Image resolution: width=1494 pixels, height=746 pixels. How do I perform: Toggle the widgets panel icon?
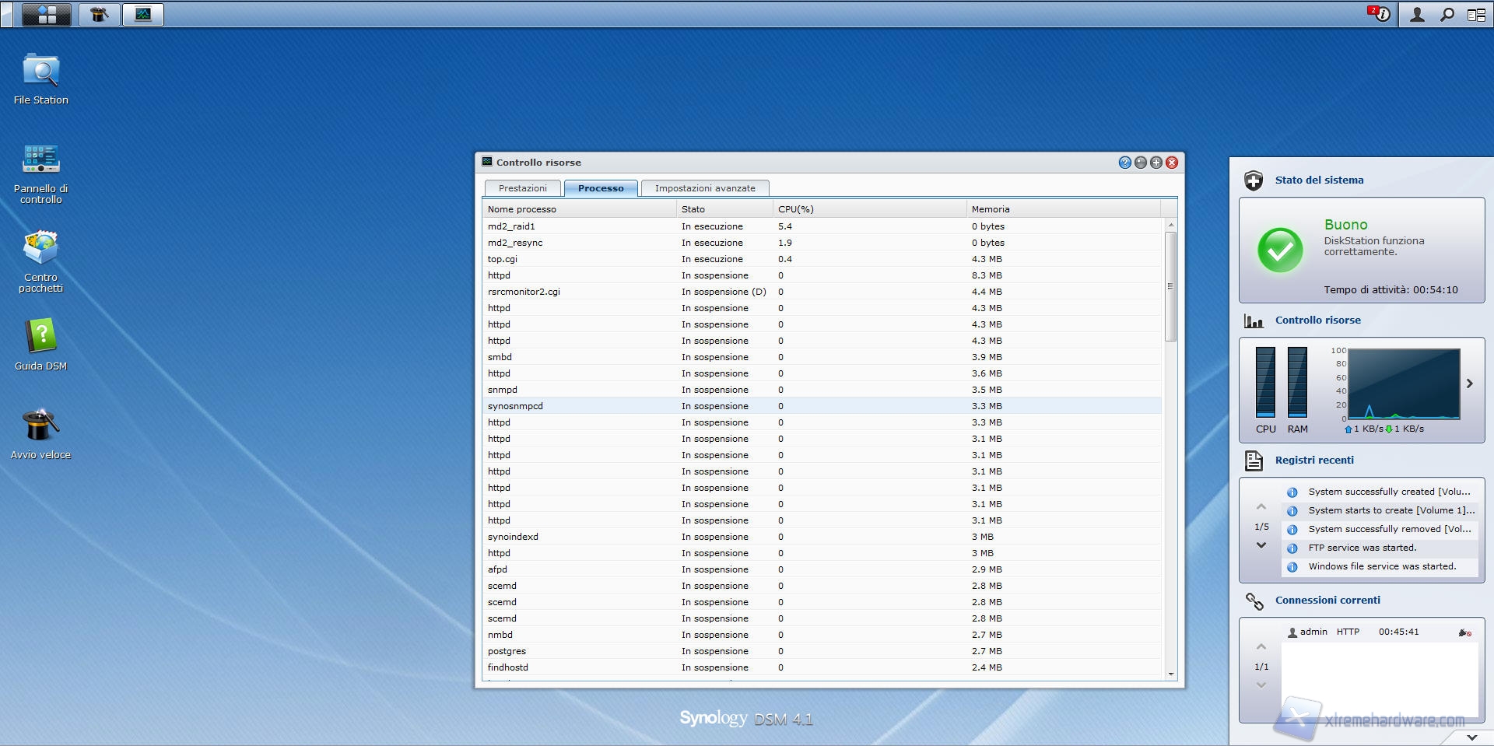[x=1476, y=15]
